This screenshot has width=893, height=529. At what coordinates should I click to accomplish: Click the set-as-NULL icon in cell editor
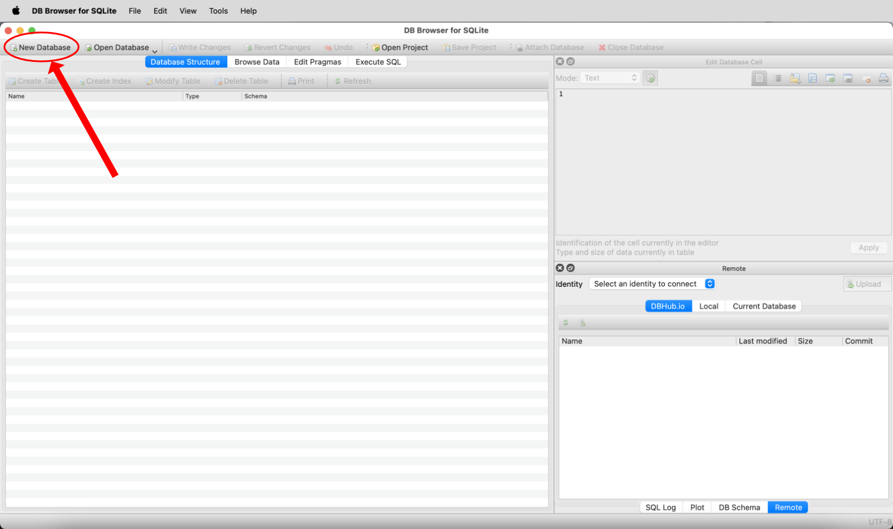pyautogui.click(x=866, y=78)
